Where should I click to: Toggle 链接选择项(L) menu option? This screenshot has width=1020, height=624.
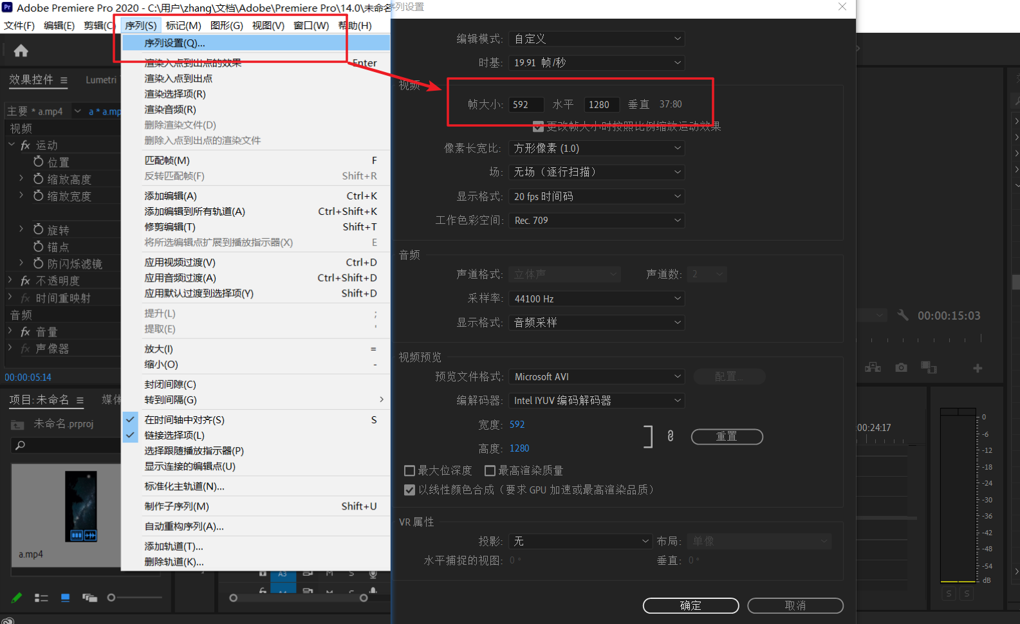click(x=256, y=436)
